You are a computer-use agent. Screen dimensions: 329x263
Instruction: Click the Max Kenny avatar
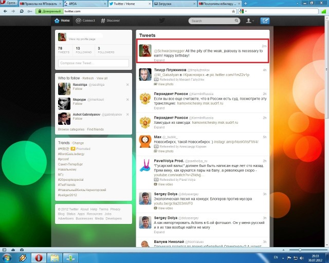coord(145,141)
